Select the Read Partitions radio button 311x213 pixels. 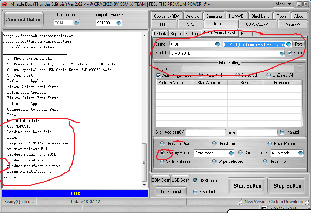162,143
